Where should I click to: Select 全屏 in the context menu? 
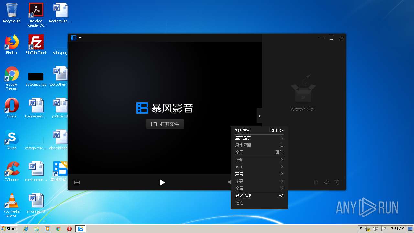coord(259,152)
